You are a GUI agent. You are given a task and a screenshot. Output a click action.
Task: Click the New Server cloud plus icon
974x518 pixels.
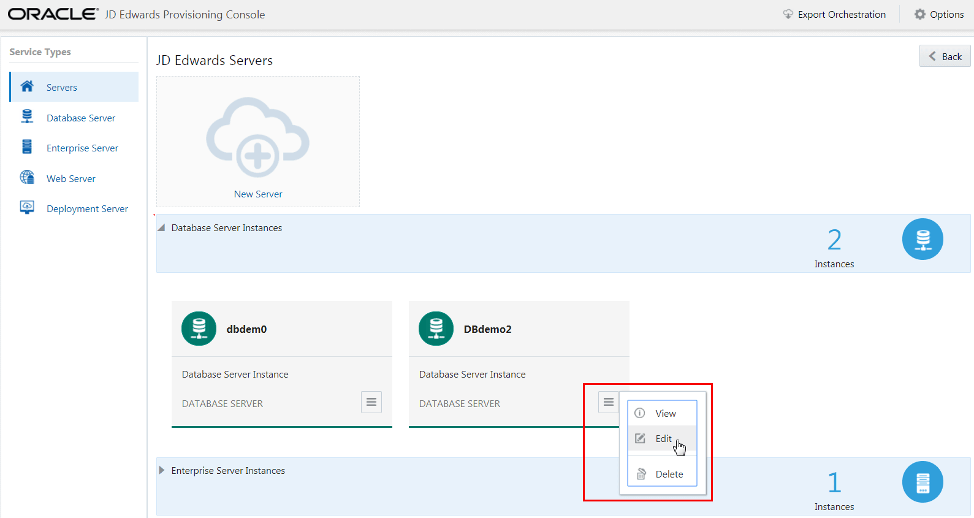pos(257,137)
